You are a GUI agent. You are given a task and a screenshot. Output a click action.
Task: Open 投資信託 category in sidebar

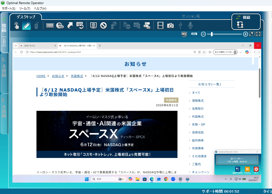[x=198, y=132]
